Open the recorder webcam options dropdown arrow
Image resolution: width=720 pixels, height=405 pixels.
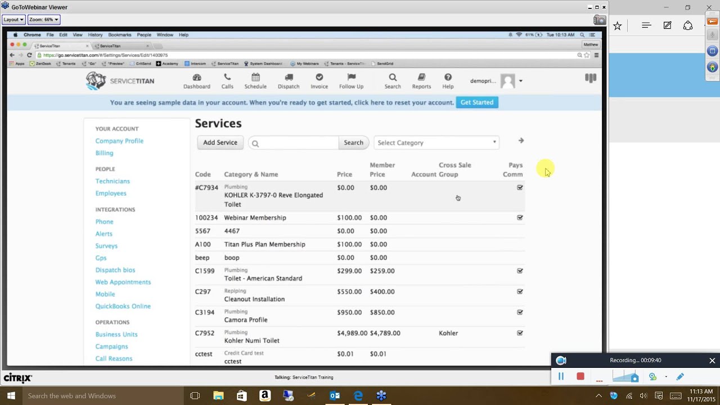coord(666,377)
